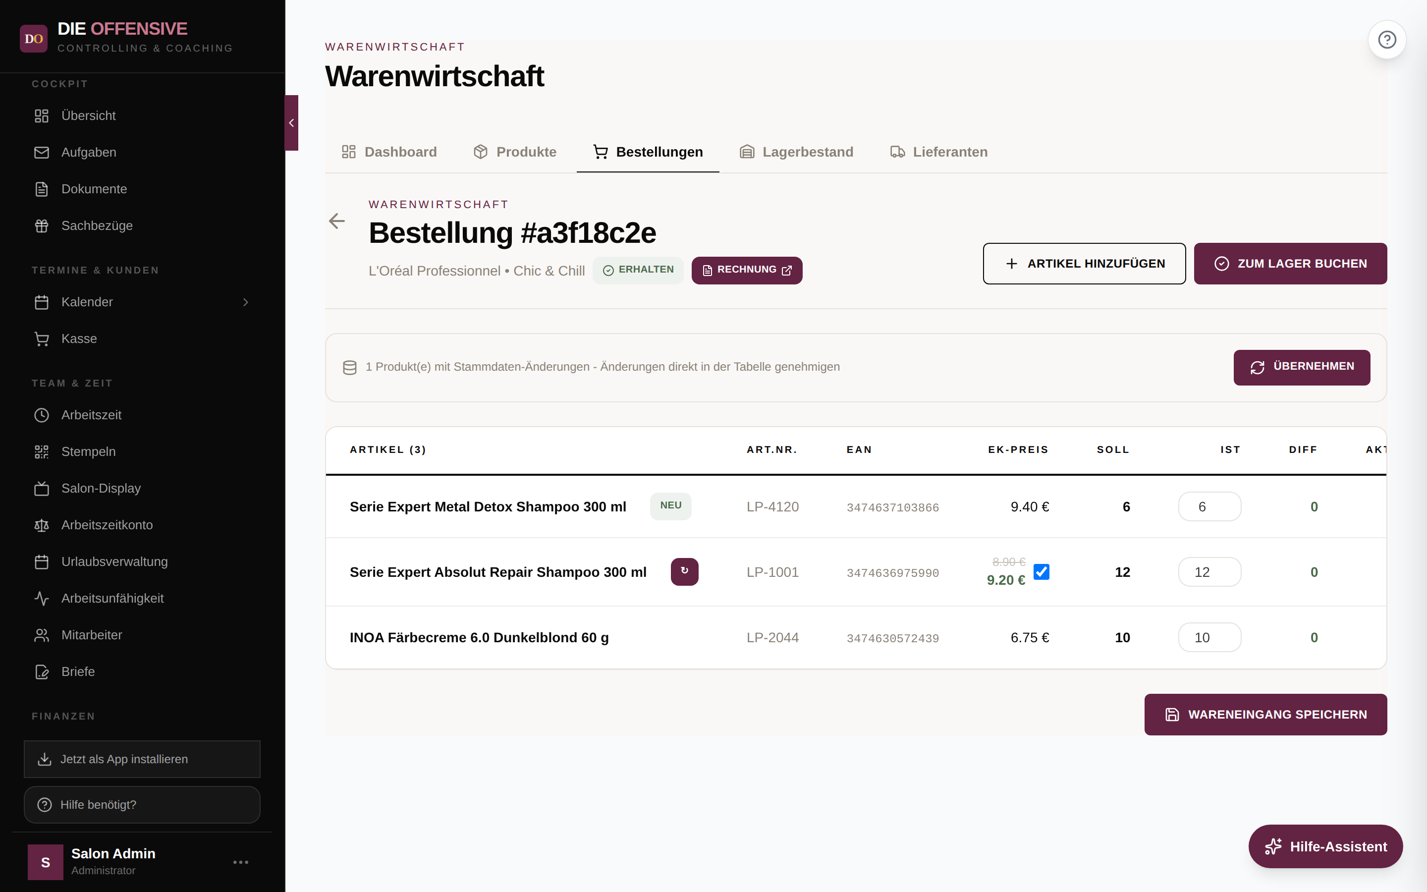
Task: Click the product name INOA Färbecreme 6.0 Dunkelblond
Action: point(479,638)
